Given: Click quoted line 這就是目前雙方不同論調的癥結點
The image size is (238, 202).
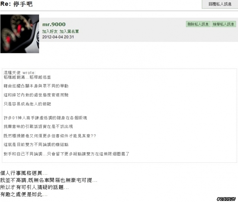Looking at the screenshot, I should point(36,145).
